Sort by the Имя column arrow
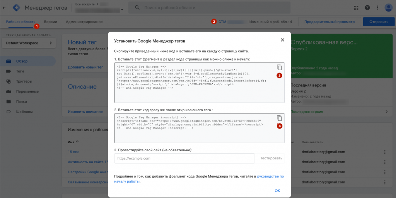Image resolution: width=396 pixels, height=198 pixels. [77, 142]
